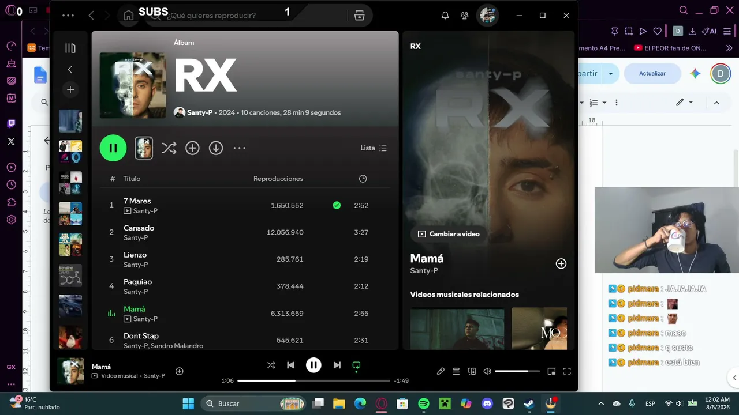Open the lyrics microphone icon

click(x=441, y=371)
